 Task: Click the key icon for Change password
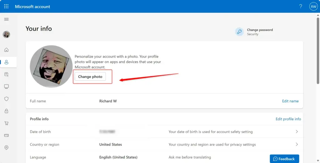[239, 32]
